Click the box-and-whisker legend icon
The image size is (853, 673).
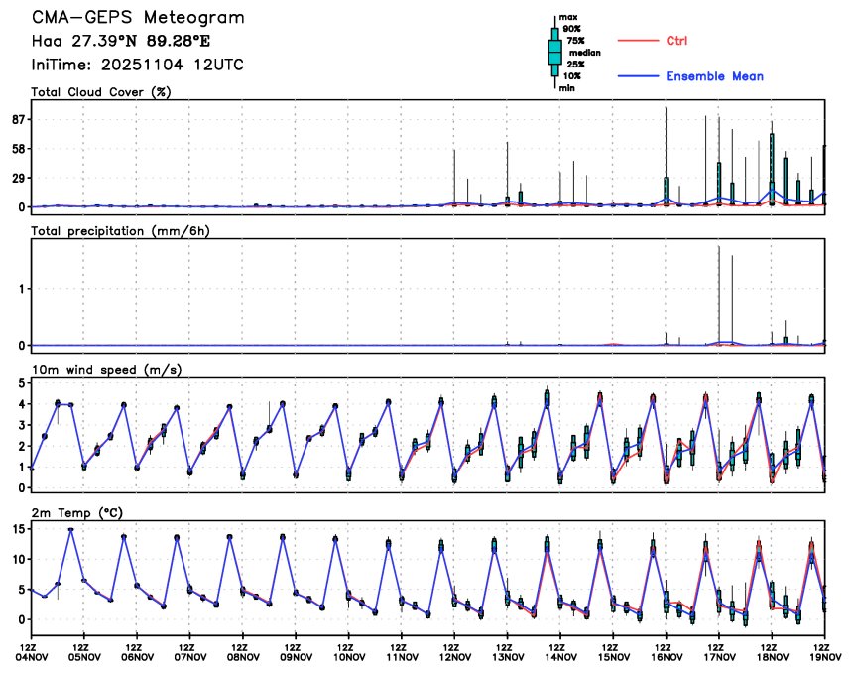[x=554, y=53]
